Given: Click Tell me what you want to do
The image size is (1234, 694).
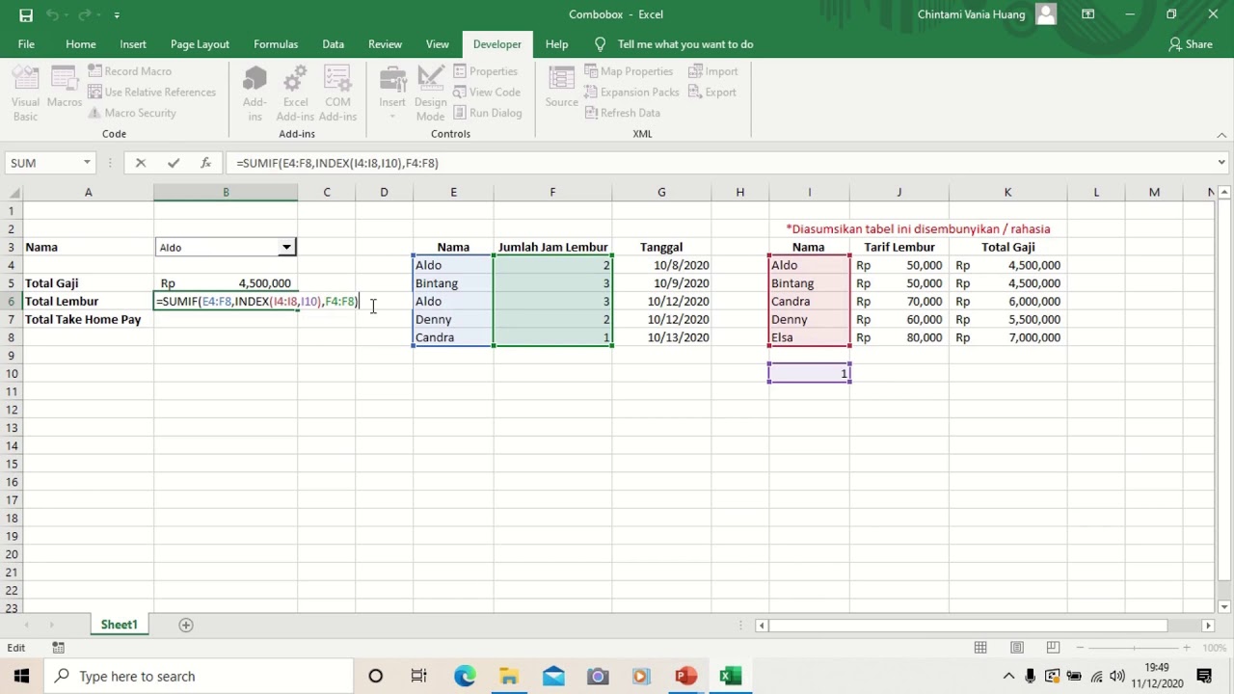Looking at the screenshot, I should 675,44.
